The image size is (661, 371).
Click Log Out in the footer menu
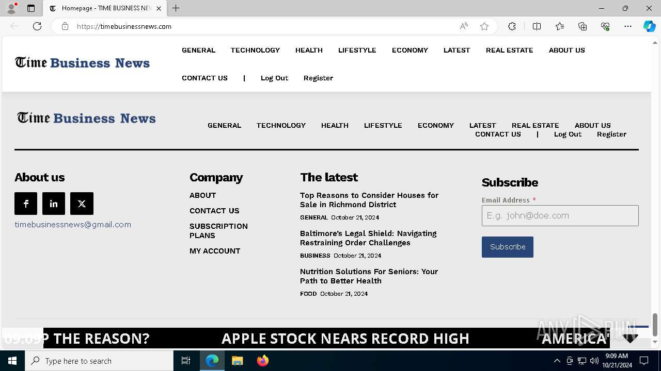568,134
